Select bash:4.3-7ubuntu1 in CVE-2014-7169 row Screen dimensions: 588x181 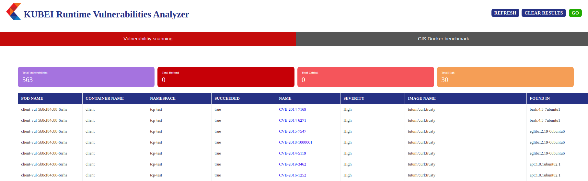click(x=545, y=109)
